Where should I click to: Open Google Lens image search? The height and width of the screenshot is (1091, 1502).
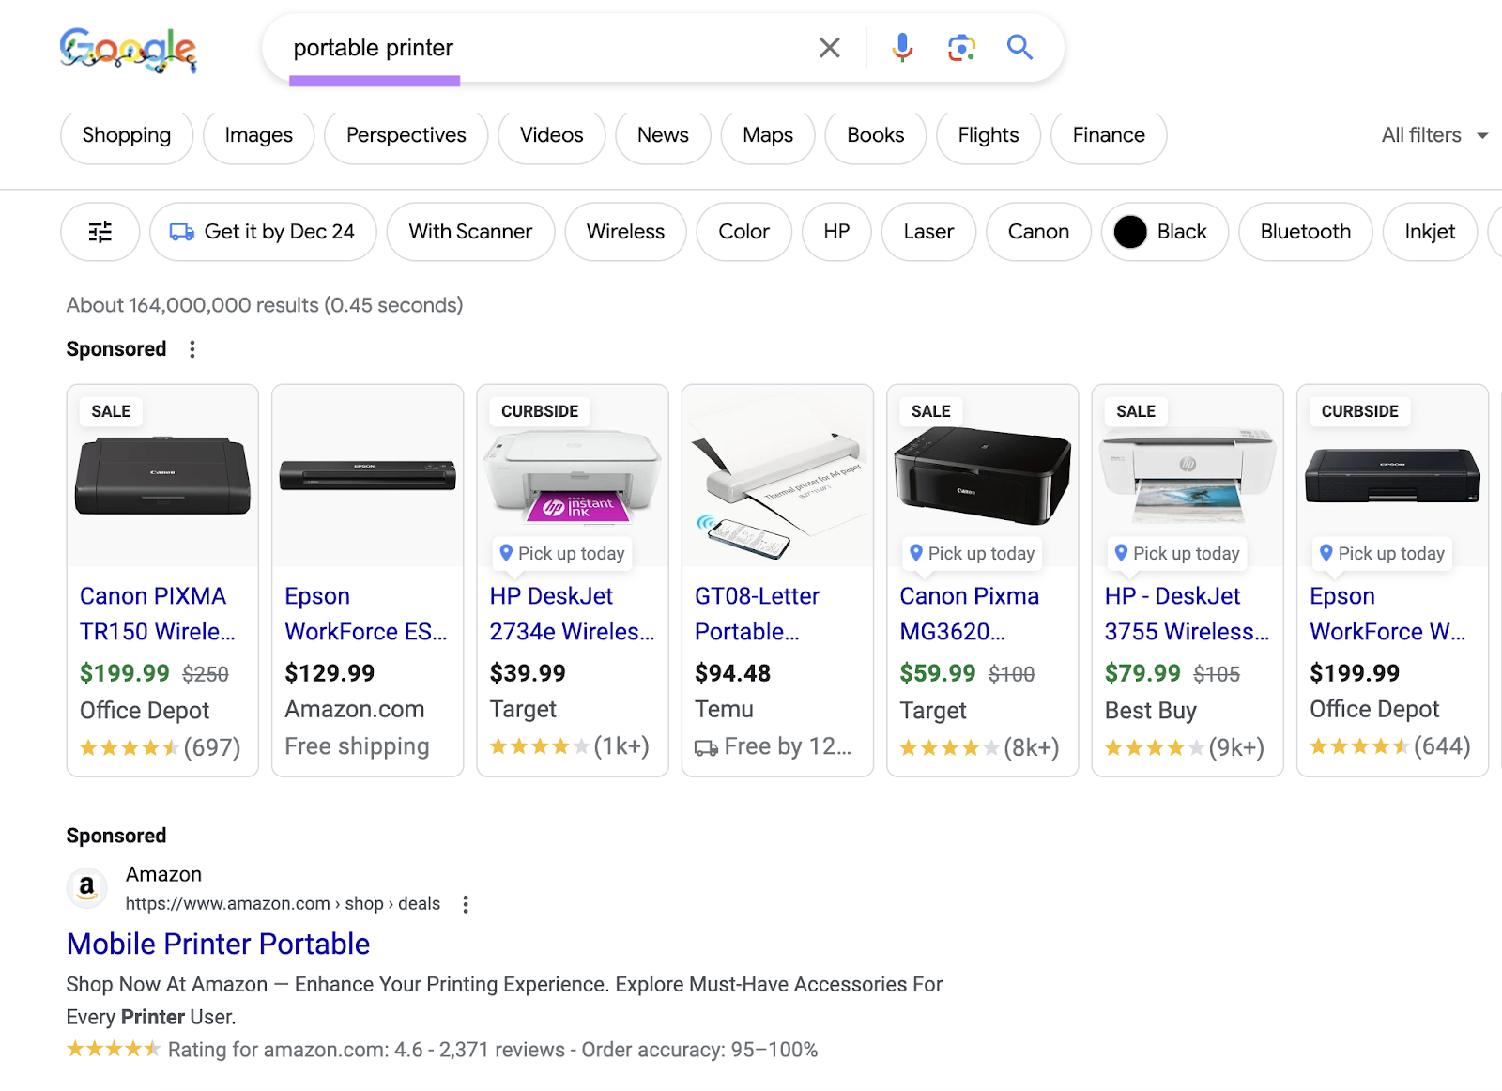pyautogui.click(x=960, y=47)
